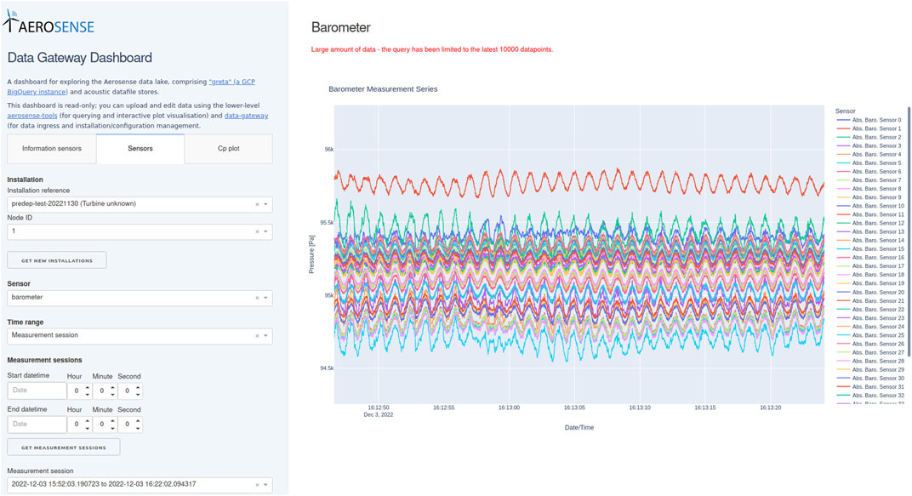
Task: Open the Installation reference dropdown
Action: point(265,205)
